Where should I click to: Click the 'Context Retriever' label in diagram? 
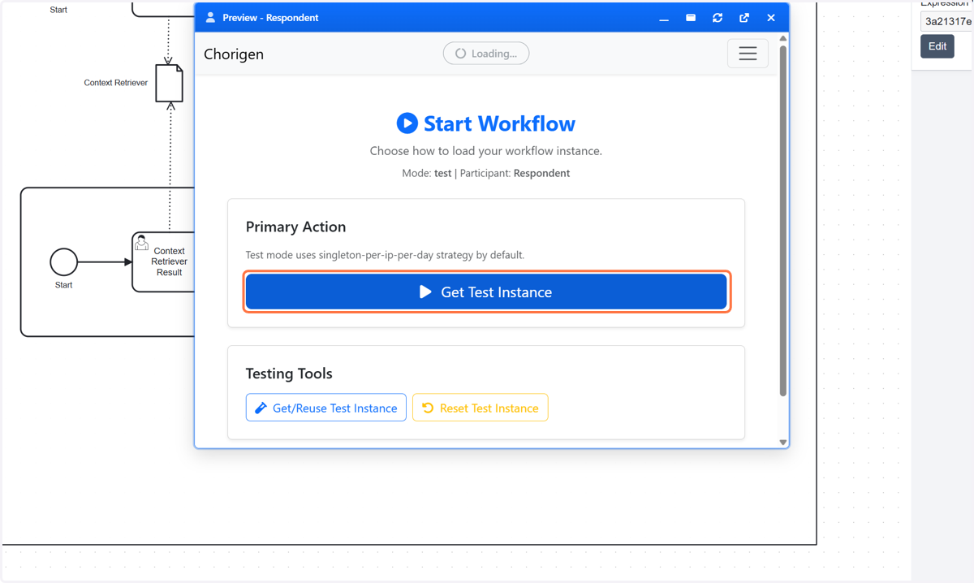point(116,83)
